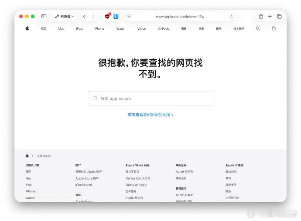Viewport: 301px width, 221px height.
Task: Select the magnifier icon inside search field
Action: point(96,98)
